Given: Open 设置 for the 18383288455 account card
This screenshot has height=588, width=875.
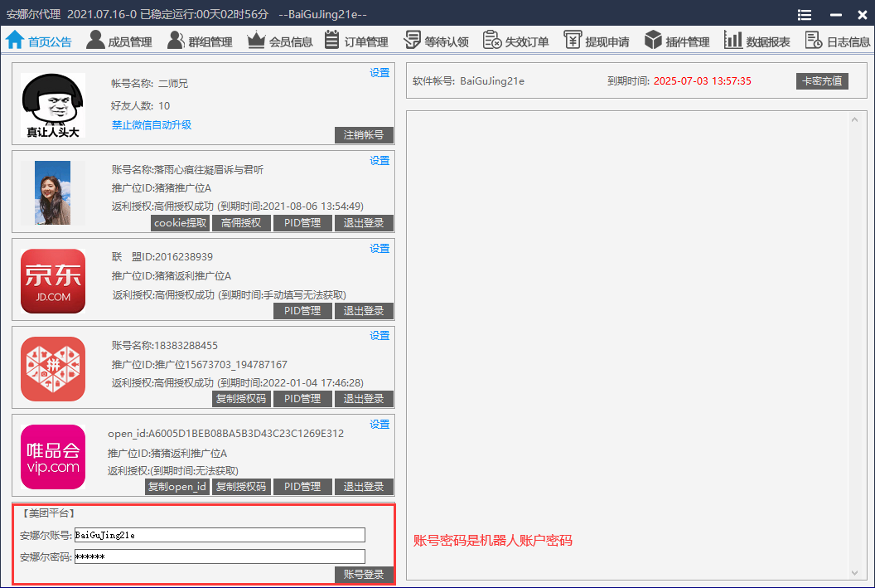Looking at the screenshot, I should coord(379,336).
